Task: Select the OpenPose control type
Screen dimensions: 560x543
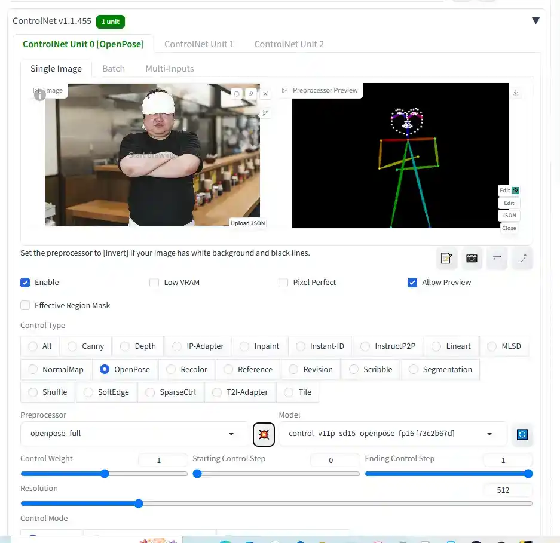Action: pyautogui.click(x=125, y=370)
